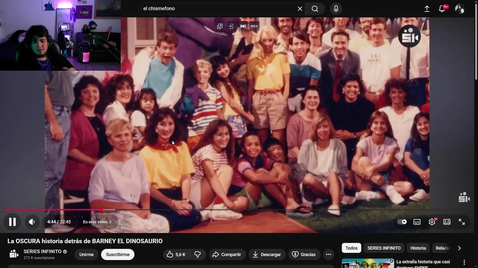Image resolution: width=478 pixels, height=268 pixels.
Task: Click the channel watermark in video corner
Action: coord(464,197)
